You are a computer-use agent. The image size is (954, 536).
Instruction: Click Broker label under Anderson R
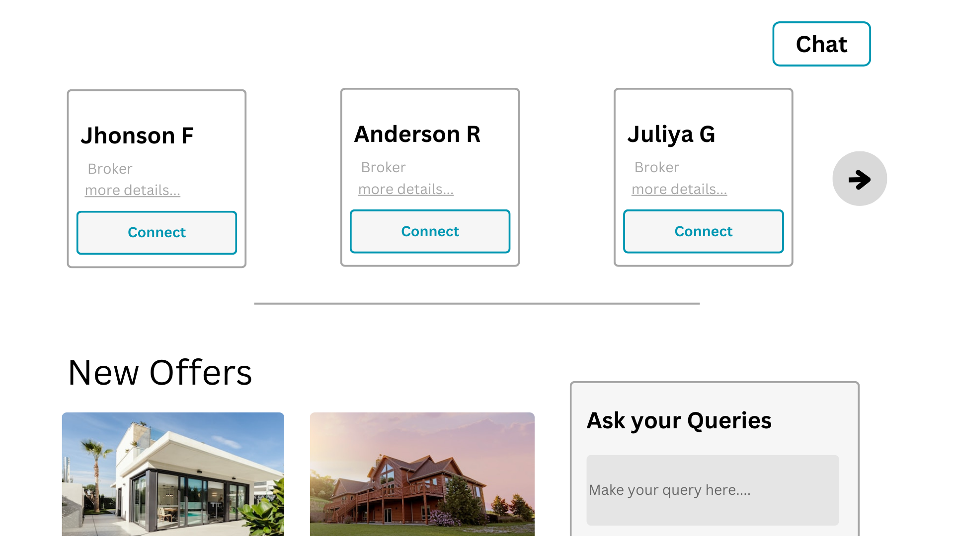[x=383, y=168]
